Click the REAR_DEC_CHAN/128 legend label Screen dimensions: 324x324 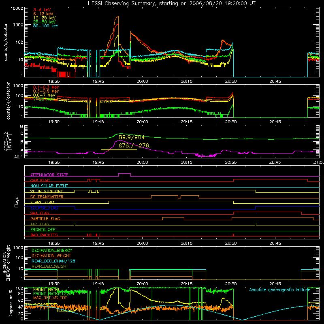(x=53, y=261)
